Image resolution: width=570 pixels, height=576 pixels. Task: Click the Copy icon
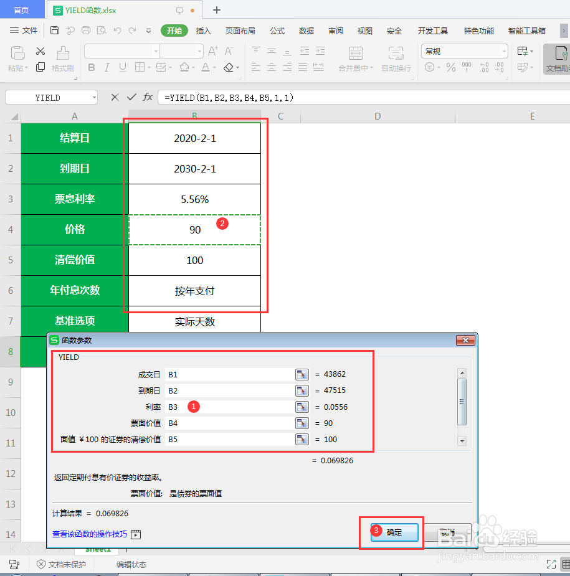tap(40, 67)
